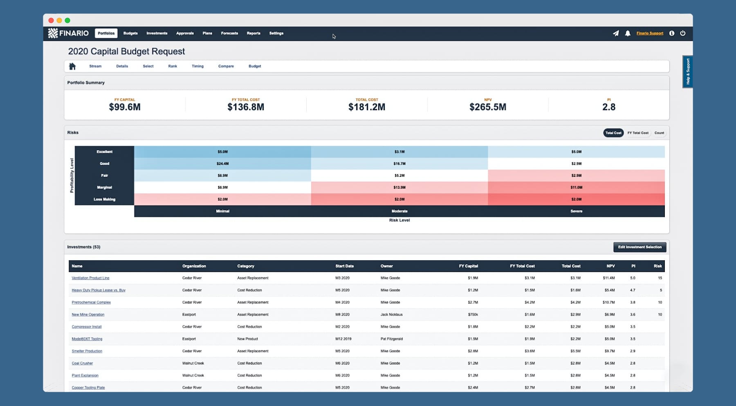Open the Investments menu
Screen dimensions: 736x406
[157, 33]
